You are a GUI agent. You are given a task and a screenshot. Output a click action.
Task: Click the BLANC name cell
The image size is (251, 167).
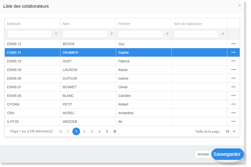point(88,96)
